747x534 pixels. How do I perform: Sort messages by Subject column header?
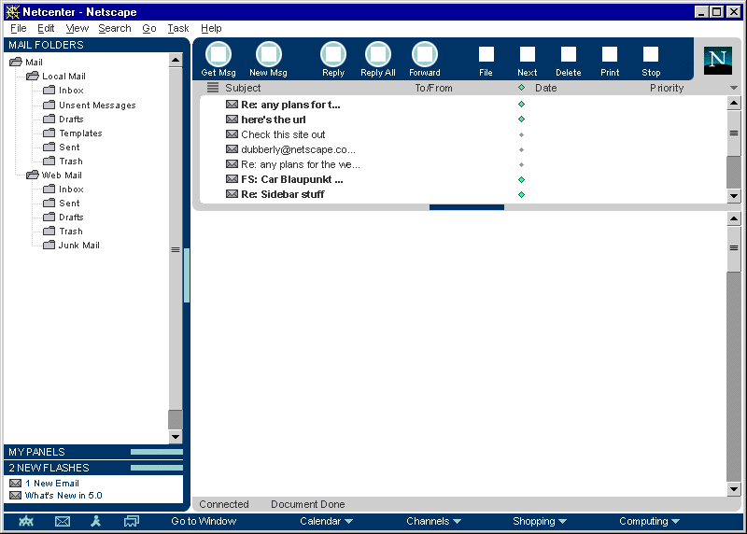pyautogui.click(x=243, y=88)
